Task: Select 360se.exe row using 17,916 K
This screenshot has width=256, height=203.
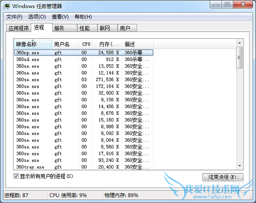Action: click(84, 153)
